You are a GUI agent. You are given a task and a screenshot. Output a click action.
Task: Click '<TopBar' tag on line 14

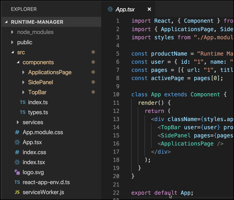(x=169, y=127)
